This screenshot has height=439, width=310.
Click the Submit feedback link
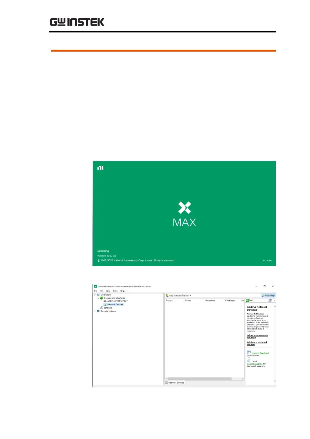coord(260,353)
